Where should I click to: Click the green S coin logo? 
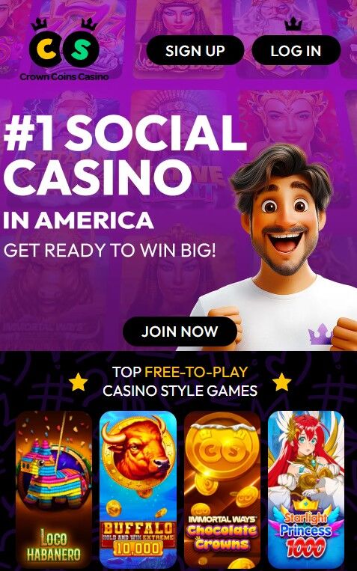click(x=81, y=49)
